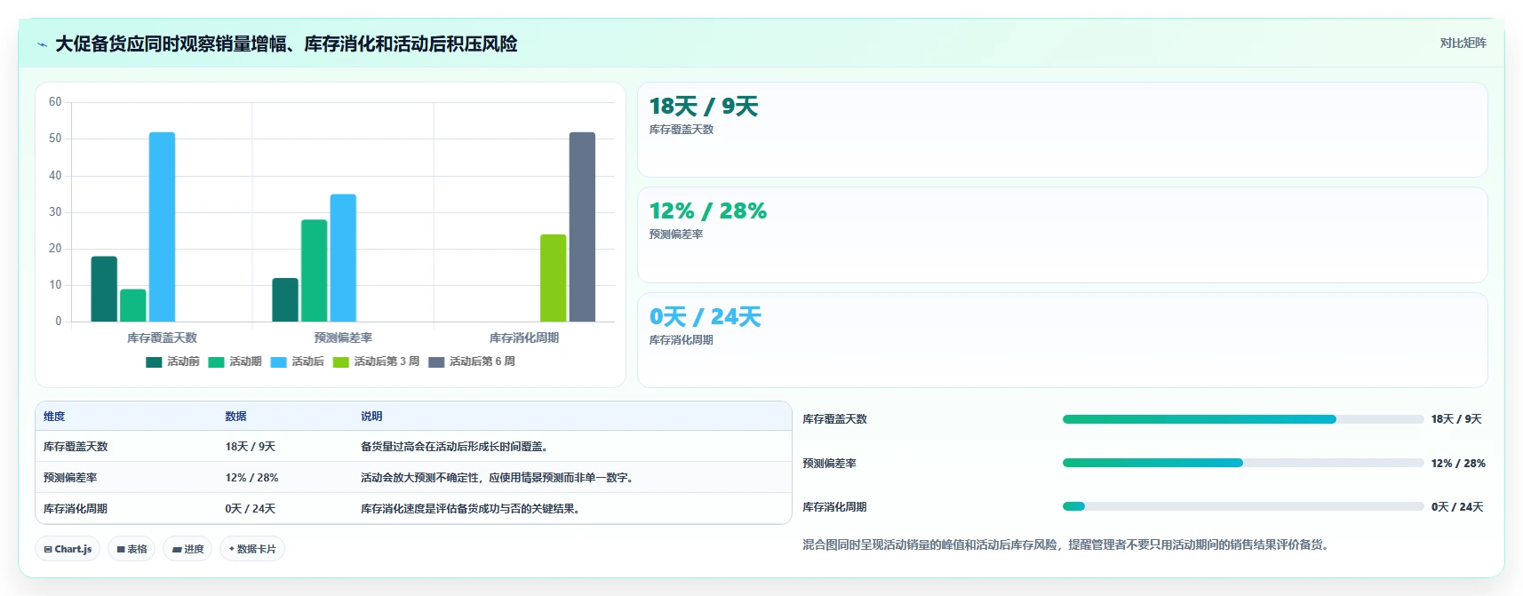The image size is (1523, 596).
Task: Click the 活动前 bar in 预测偏差率 group
Action: [285, 299]
